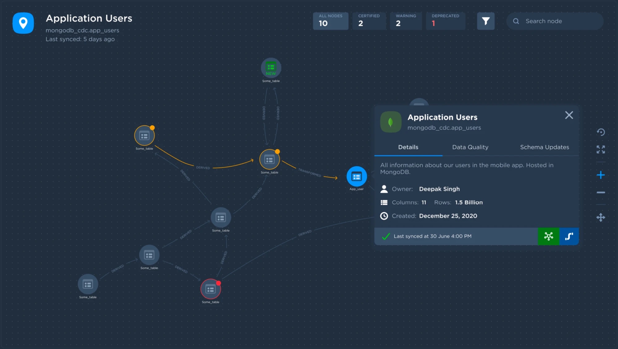618x349 pixels.
Task: Zoom in with the plus icon
Action: (601, 175)
